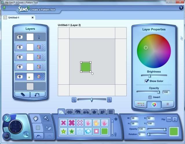Close the Untitled-1 document tab
This screenshot has height=144, width=185.
click(32, 17)
